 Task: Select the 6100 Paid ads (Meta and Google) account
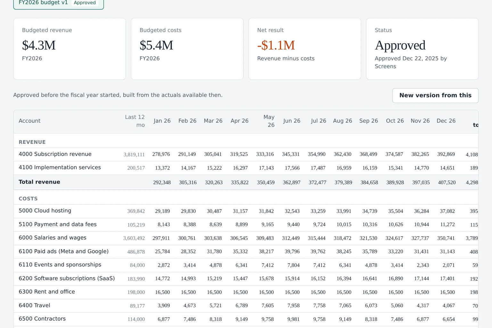[x=63, y=251]
